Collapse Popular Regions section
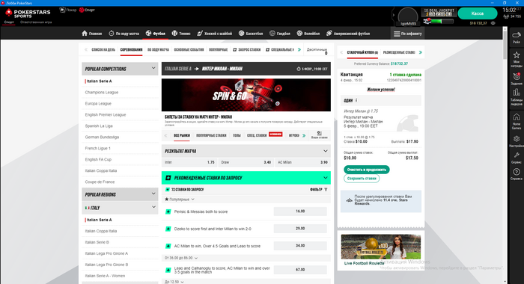This screenshot has width=524, height=284. point(153,194)
